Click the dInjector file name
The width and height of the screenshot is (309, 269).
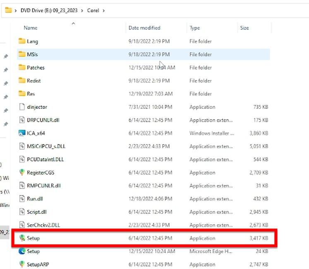click(37, 107)
